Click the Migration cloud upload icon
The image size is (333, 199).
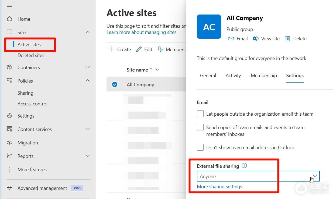click(x=9, y=143)
